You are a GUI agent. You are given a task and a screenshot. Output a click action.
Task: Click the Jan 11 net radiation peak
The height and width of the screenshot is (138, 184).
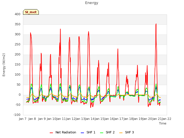click(x=60, y=29)
